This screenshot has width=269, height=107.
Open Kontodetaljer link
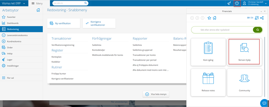(x=99, y=50)
